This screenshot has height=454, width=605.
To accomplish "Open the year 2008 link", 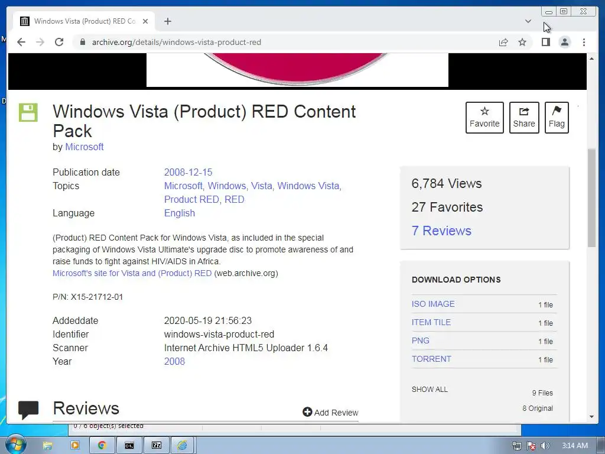I will click(x=174, y=361).
